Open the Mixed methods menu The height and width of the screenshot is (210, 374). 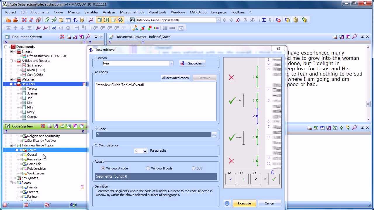pos(132,12)
